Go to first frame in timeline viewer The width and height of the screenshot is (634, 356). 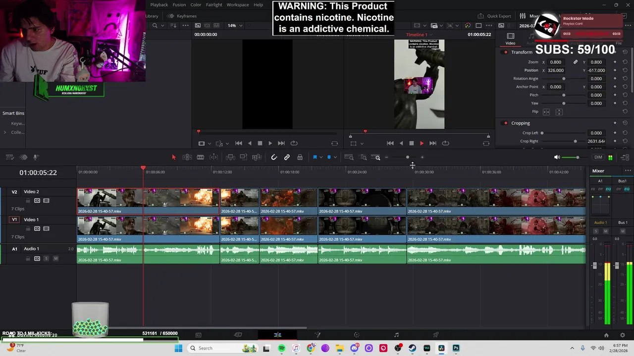390,143
